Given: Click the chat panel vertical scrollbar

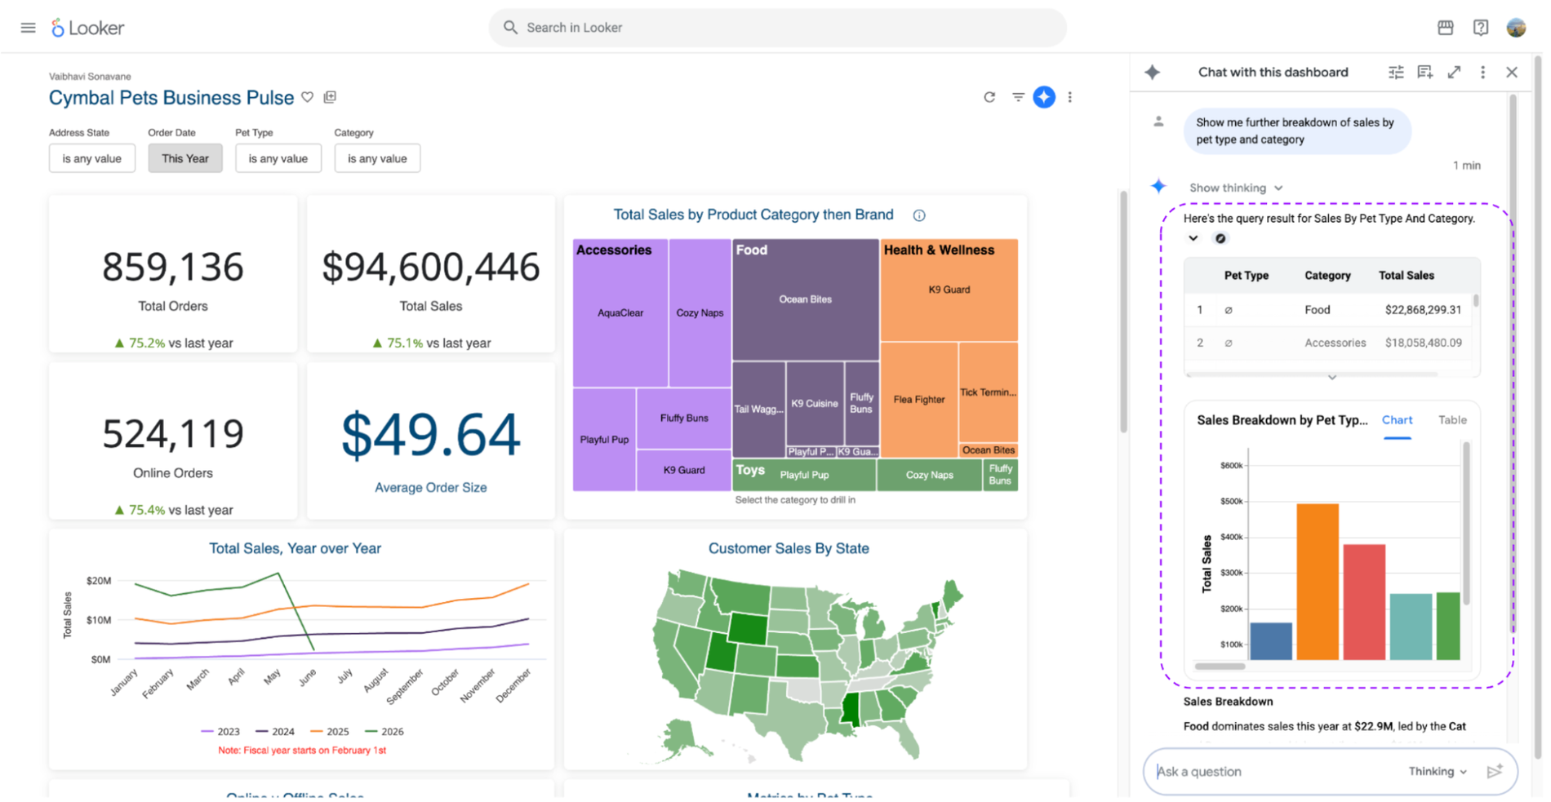Looking at the screenshot, I should pos(1513,363).
